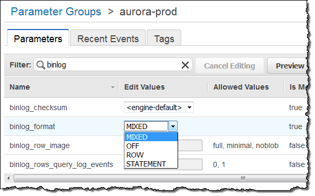Open the Tags tab
315x196 pixels.
pyautogui.click(x=164, y=38)
